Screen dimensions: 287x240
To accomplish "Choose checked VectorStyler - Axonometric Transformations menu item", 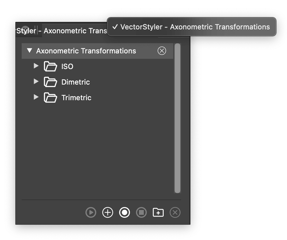I will pyautogui.click(x=192, y=27).
